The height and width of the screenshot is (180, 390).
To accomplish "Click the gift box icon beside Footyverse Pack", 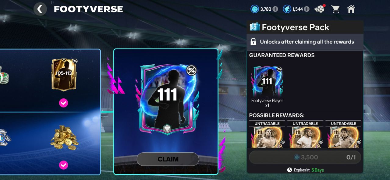I will coord(254,27).
